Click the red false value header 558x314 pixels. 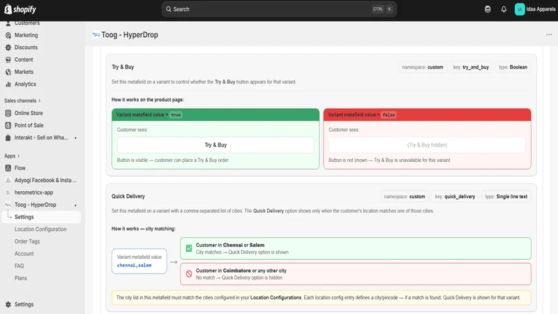click(427, 115)
